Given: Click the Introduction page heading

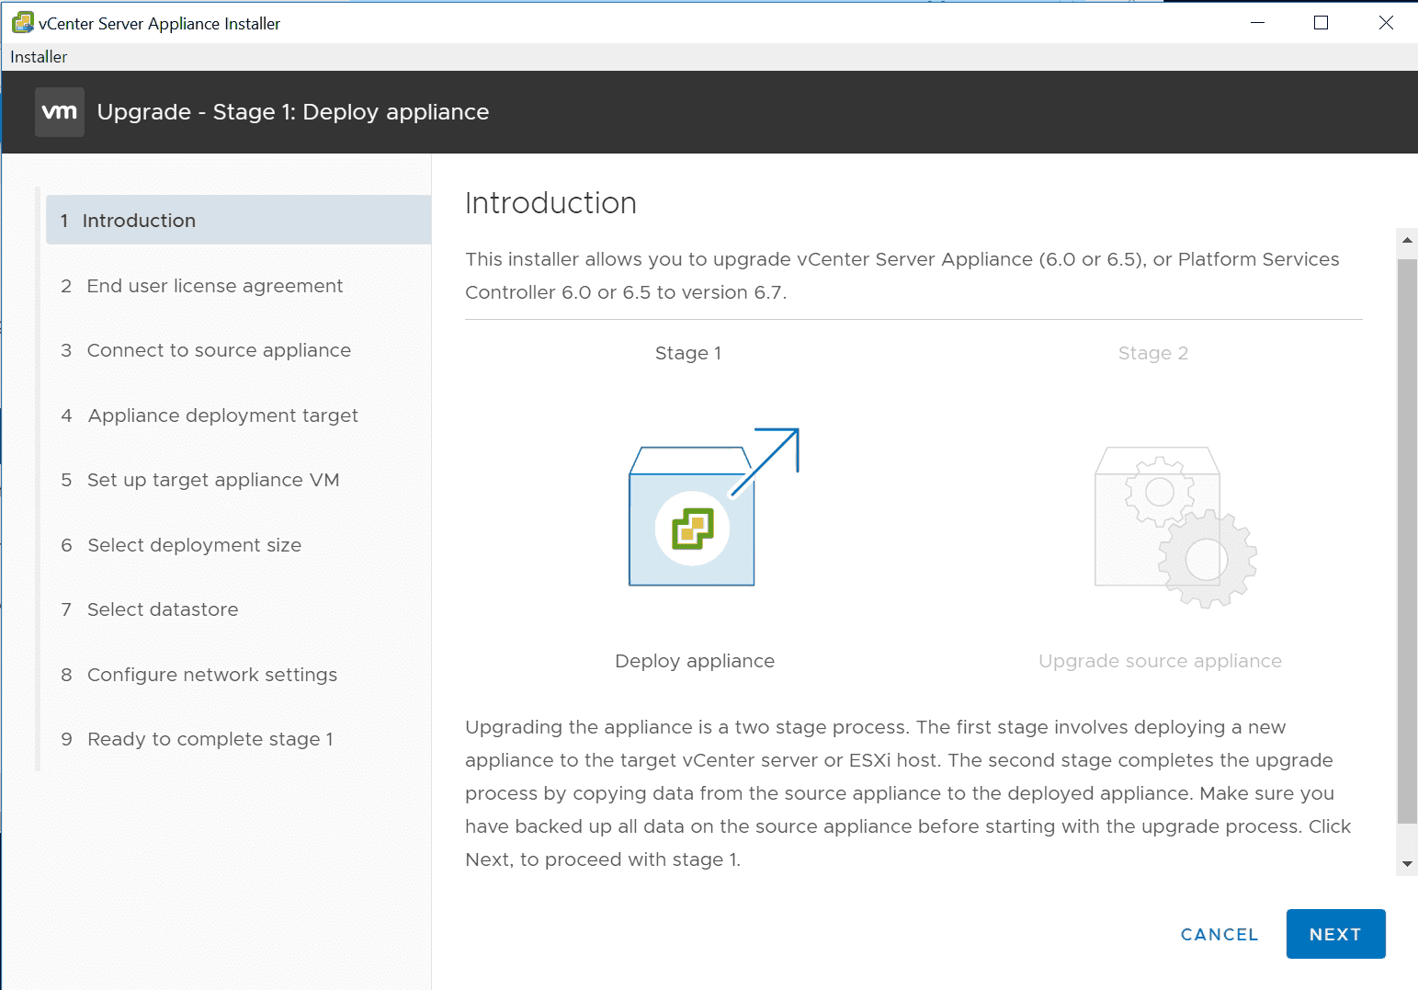Looking at the screenshot, I should [x=550, y=203].
